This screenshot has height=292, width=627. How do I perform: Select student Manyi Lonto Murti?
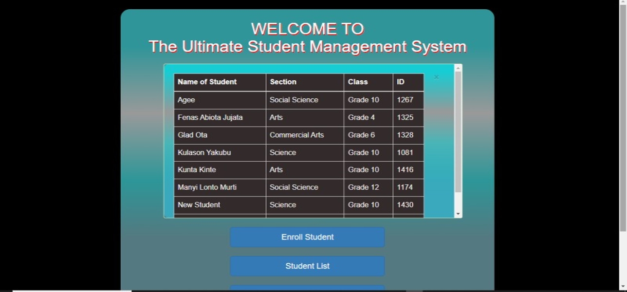click(x=207, y=187)
